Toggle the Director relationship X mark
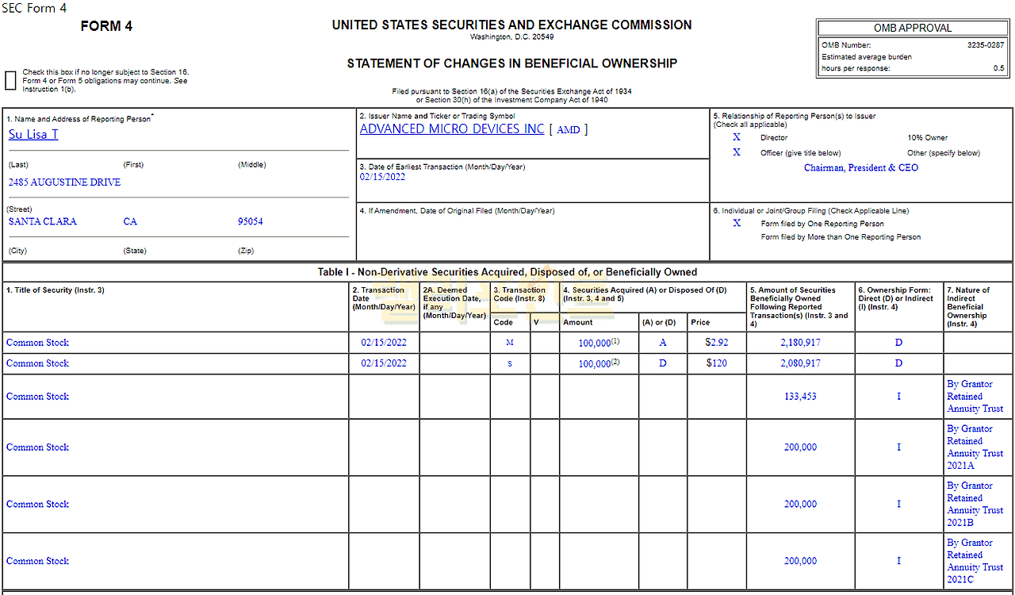Image resolution: width=1015 pixels, height=595 pixels. 737,137
